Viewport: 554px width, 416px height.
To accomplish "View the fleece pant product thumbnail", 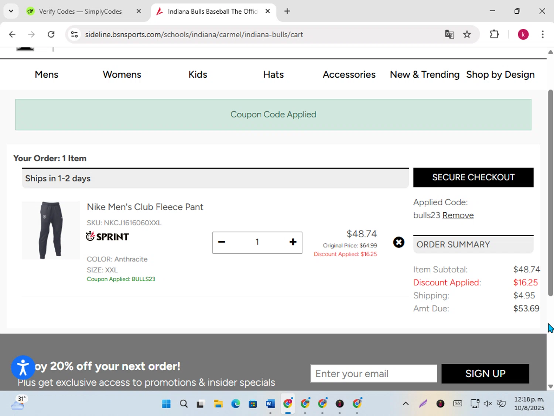I will click(x=51, y=230).
